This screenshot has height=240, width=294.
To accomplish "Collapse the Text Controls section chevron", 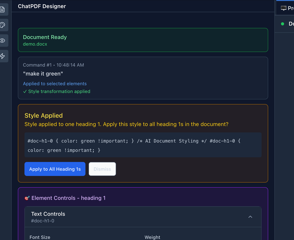I will [250, 217].
